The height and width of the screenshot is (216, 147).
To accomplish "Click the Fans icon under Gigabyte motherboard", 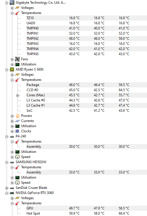I will 17,59.
